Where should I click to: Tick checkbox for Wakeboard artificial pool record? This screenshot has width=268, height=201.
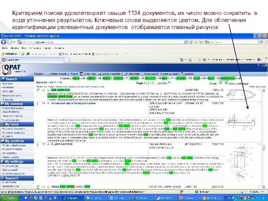coord(38,103)
